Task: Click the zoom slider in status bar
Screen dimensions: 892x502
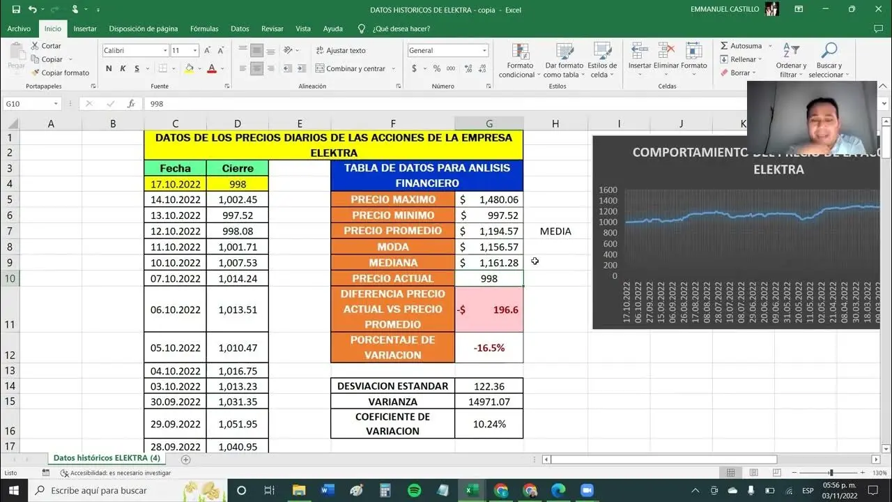Action: (x=829, y=473)
